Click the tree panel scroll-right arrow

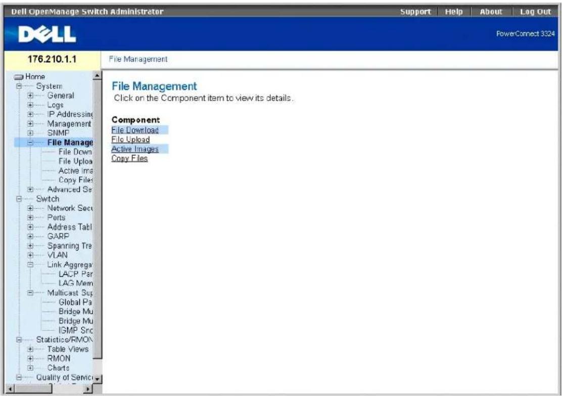click(88, 388)
